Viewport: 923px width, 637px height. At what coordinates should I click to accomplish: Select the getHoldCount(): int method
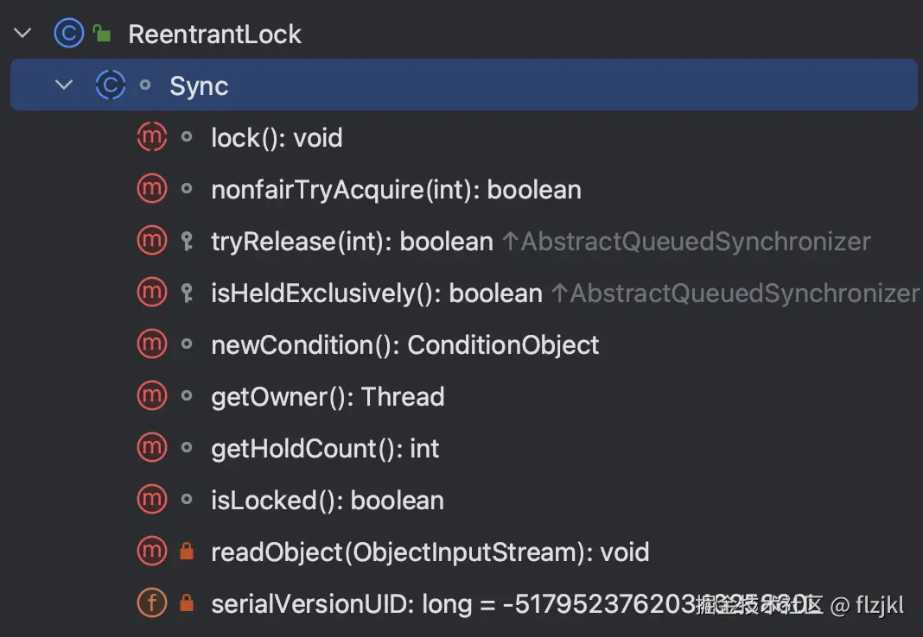coord(325,449)
